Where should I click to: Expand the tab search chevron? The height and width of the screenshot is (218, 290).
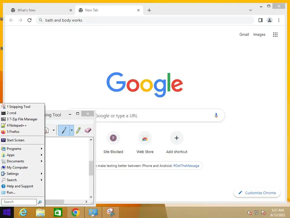pos(251,10)
